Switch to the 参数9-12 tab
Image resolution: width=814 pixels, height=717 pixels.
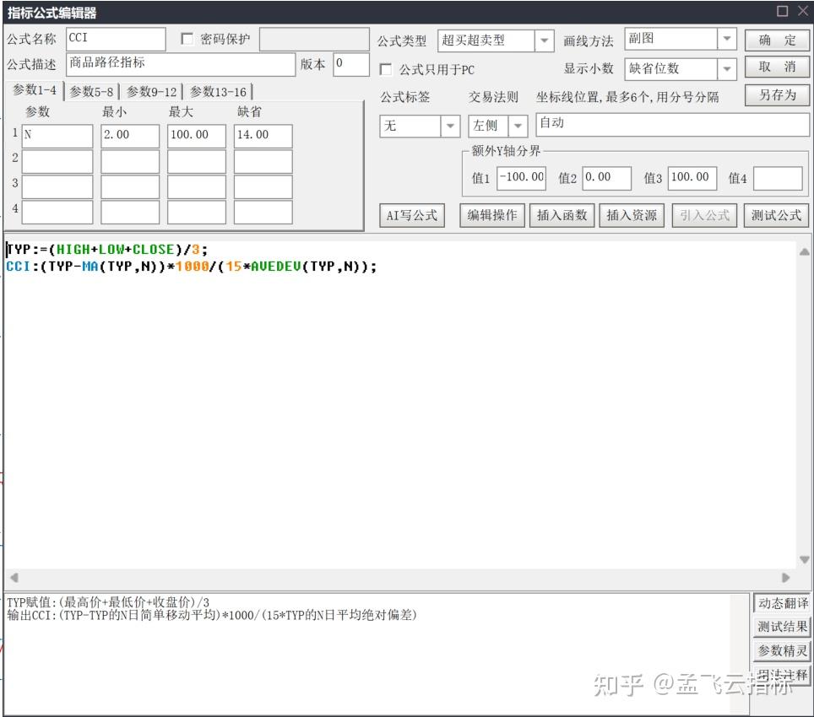click(x=151, y=92)
